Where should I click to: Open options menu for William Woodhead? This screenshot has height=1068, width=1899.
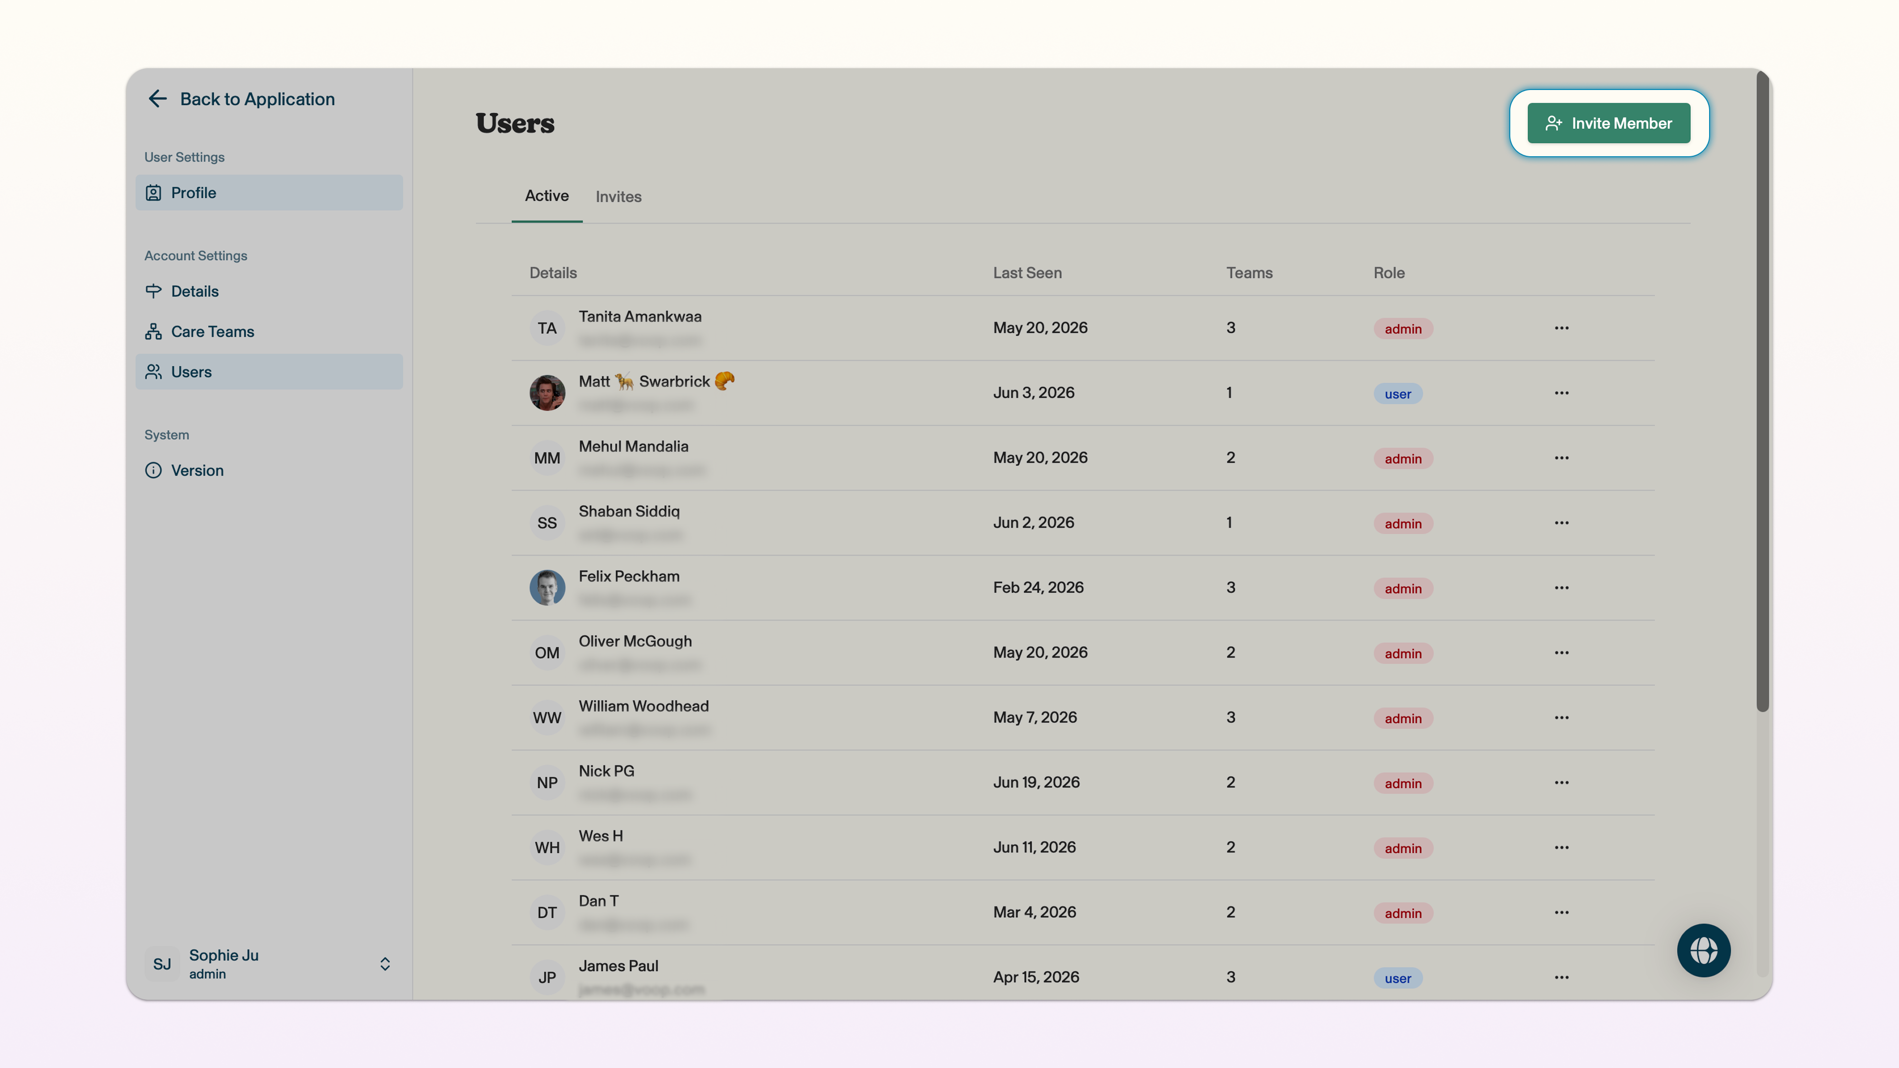tap(1561, 717)
